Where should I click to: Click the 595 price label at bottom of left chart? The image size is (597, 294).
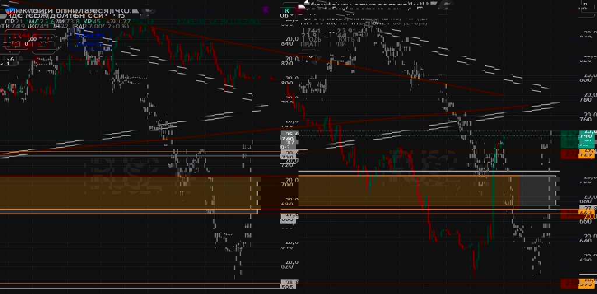click(x=287, y=286)
